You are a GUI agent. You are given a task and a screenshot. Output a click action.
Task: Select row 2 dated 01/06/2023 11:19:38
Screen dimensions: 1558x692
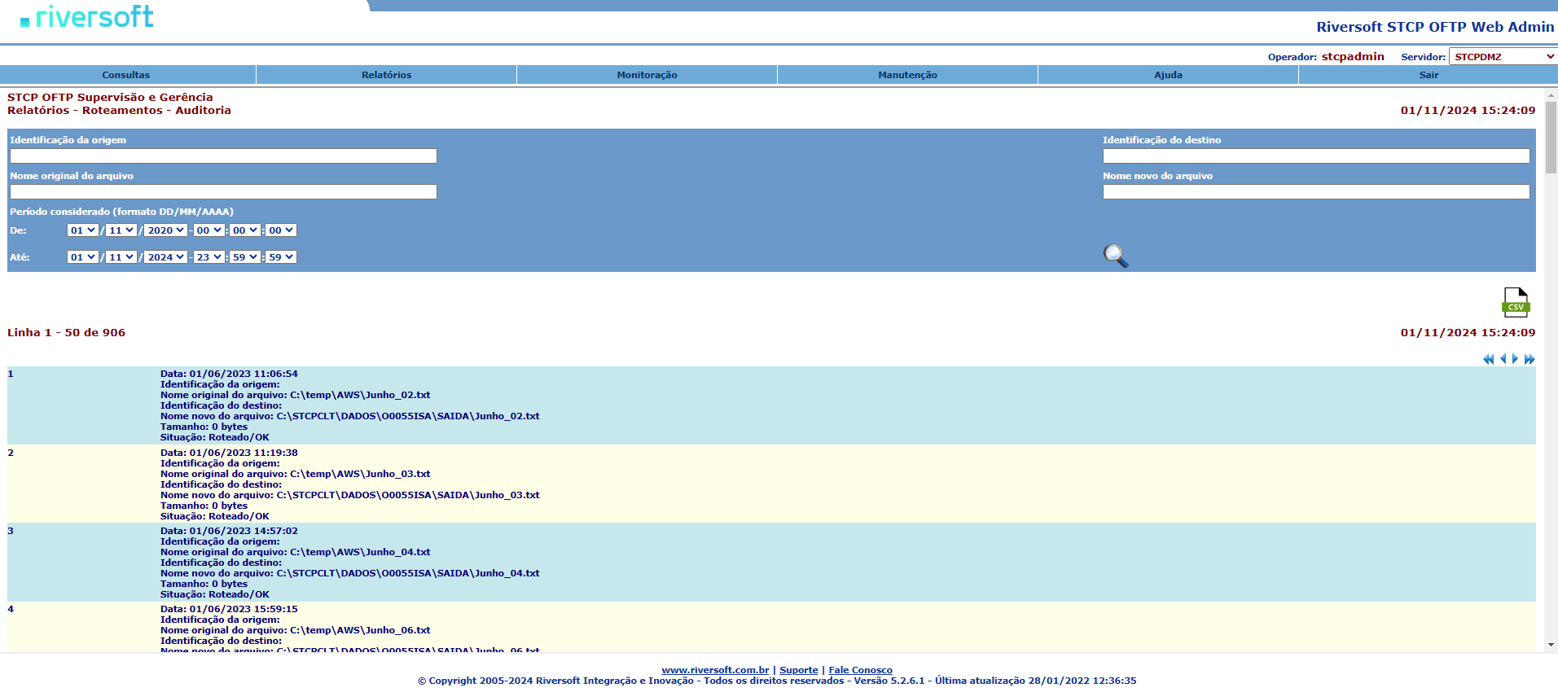(771, 484)
